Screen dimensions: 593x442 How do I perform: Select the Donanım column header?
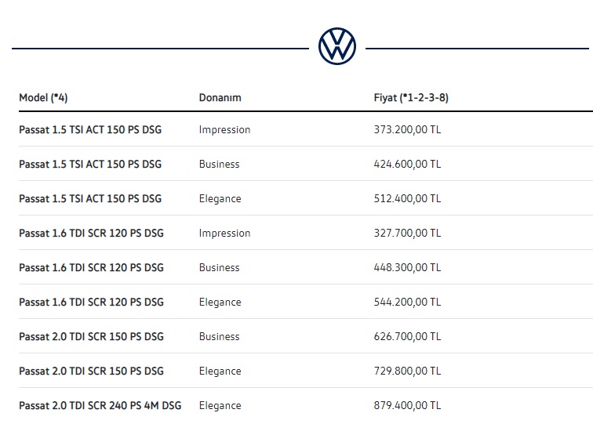[220, 98]
